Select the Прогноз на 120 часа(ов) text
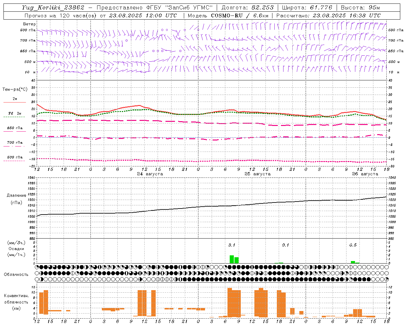 pos(61,16)
